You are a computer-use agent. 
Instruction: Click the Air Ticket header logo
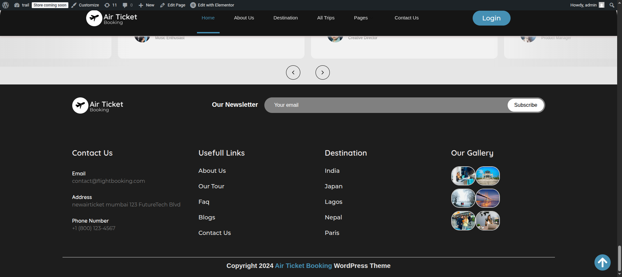[111, 18]
